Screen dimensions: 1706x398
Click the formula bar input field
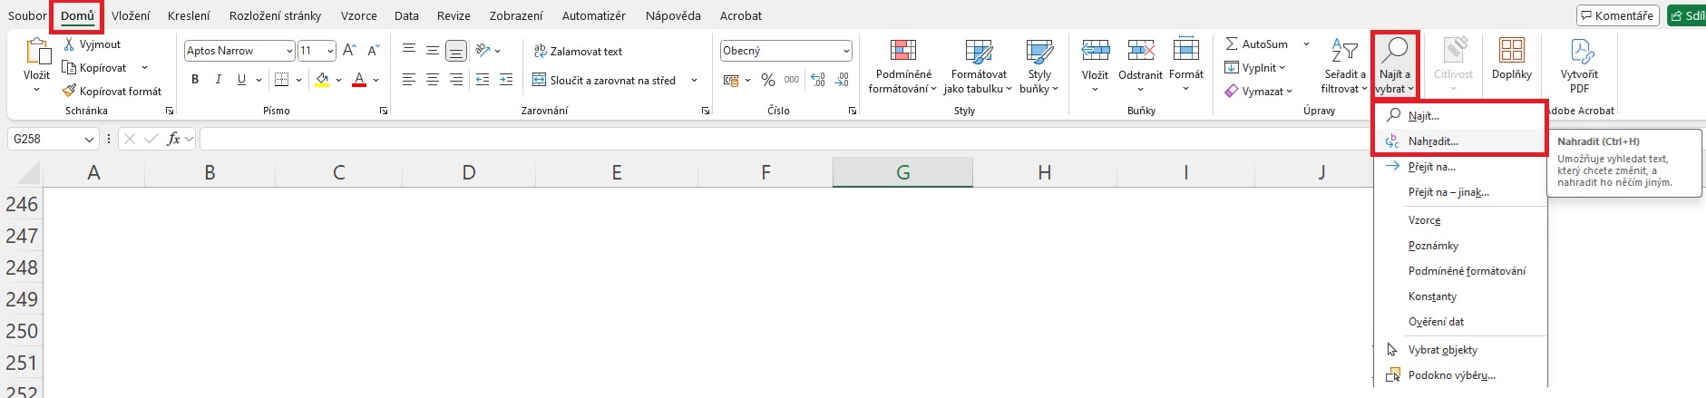[780, 140]
